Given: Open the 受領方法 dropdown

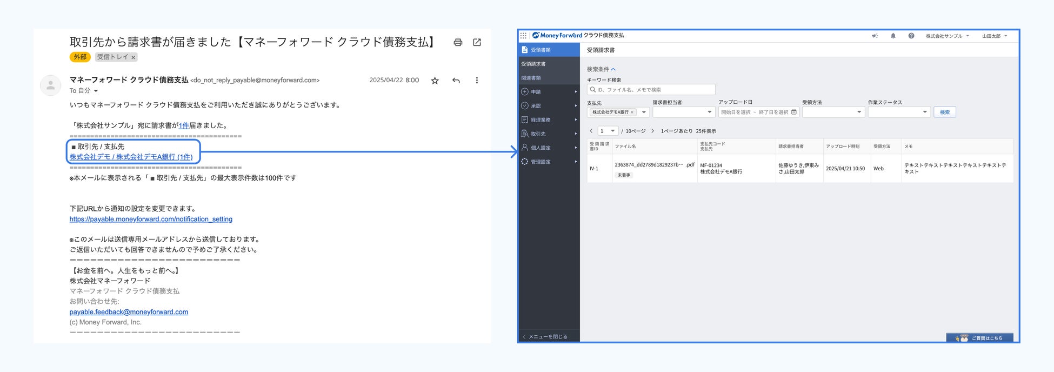Looking at the screenshot, I should tap(833, 112).
